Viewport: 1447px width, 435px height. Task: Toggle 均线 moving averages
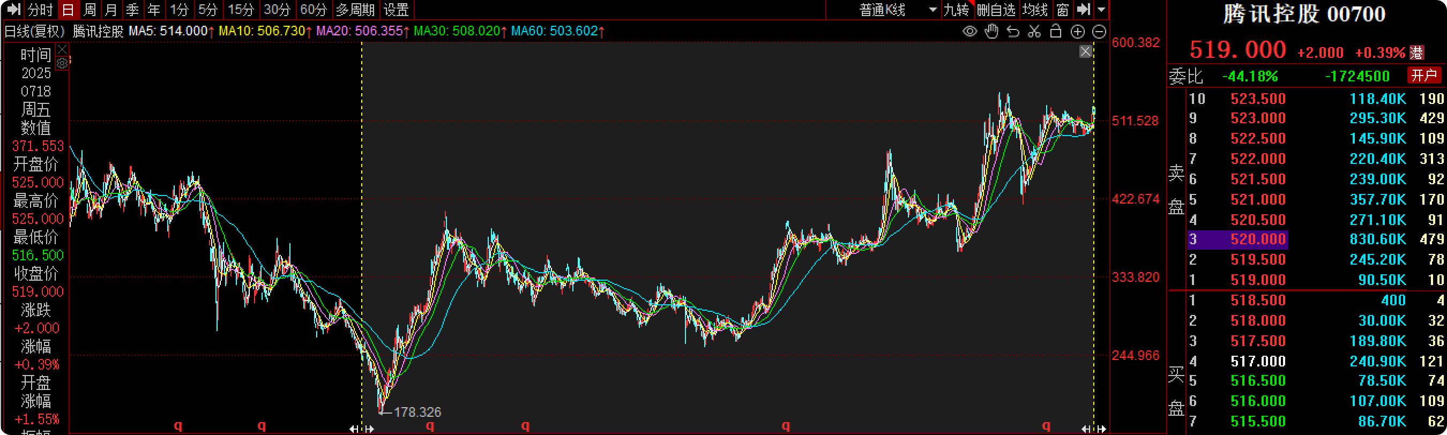[x=1035, y=10]
